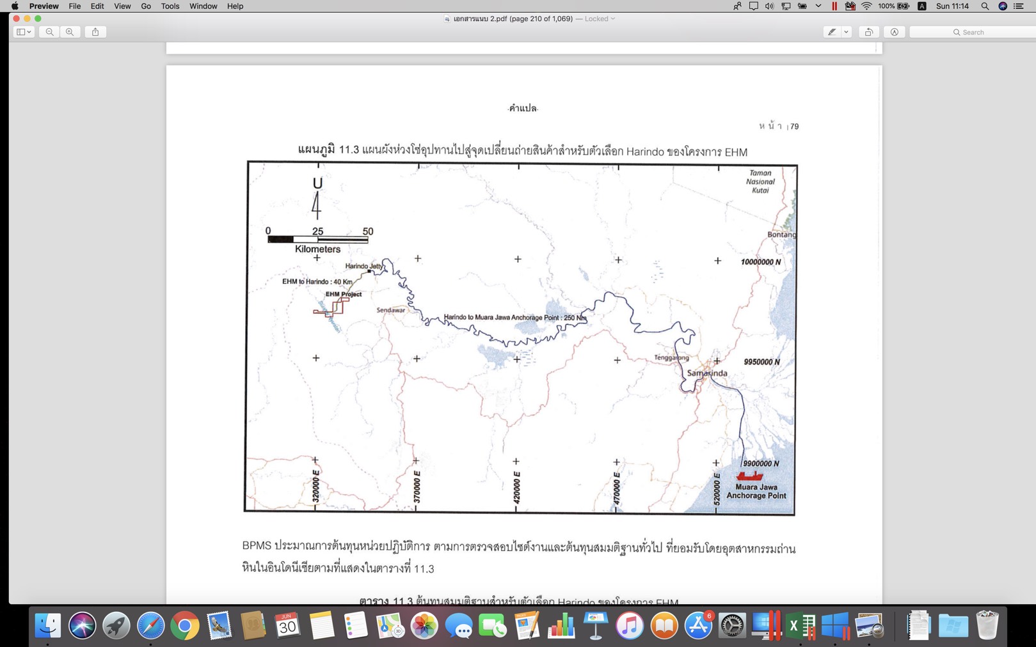
Task: Open the document title Locked dropdown
Action: [x=600, y=19]
